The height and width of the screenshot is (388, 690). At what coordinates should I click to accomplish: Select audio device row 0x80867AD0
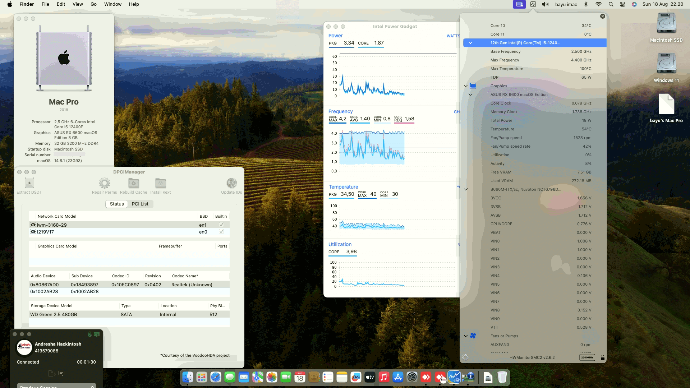[129, 285]
